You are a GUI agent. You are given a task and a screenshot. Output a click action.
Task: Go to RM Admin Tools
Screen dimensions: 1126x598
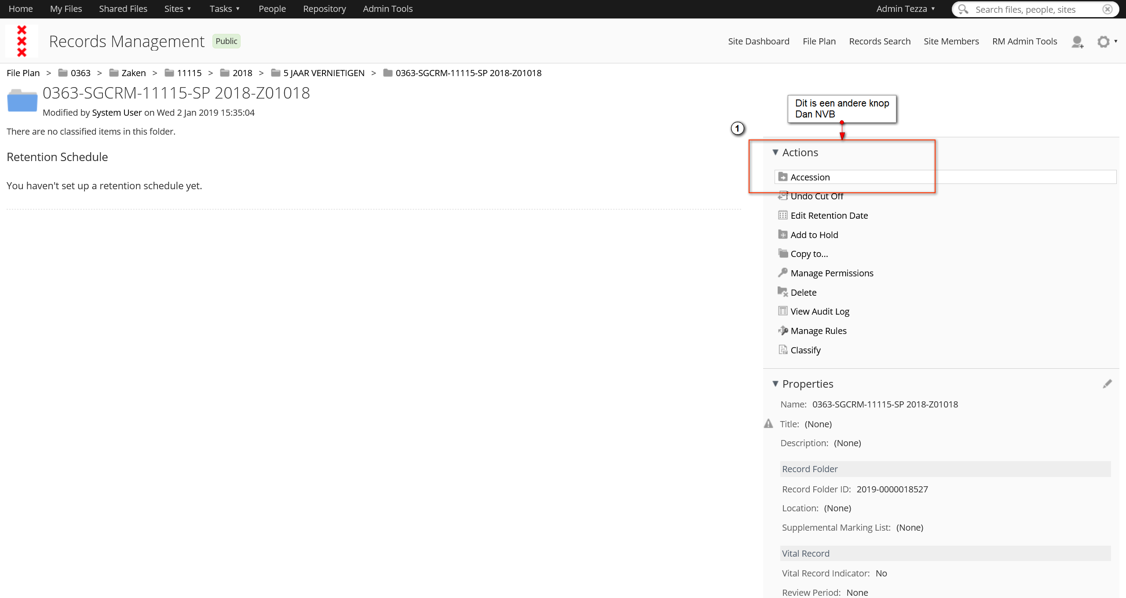point(1024,41)
